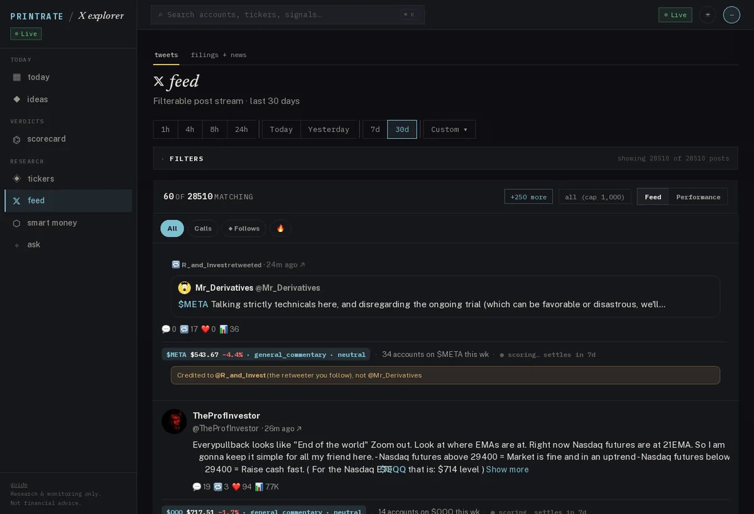This screenshot has height=514, width=754.
Task: Select the feed sidebar item
Action: pyautogui.click(x=68, y=200)
